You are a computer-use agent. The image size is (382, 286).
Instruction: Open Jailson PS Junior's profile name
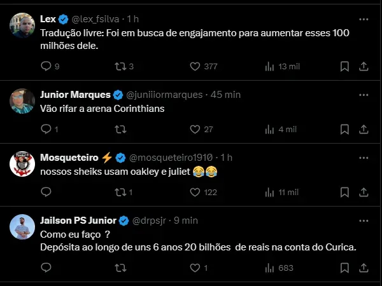coord(78,221)
